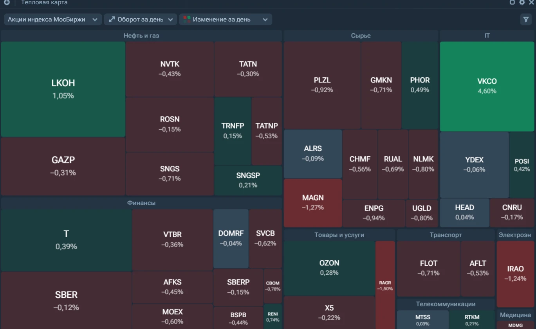This screenshot has width=536, height=329.
Task: Click the widget pop-out square icon
Action: tap(512, 2)
